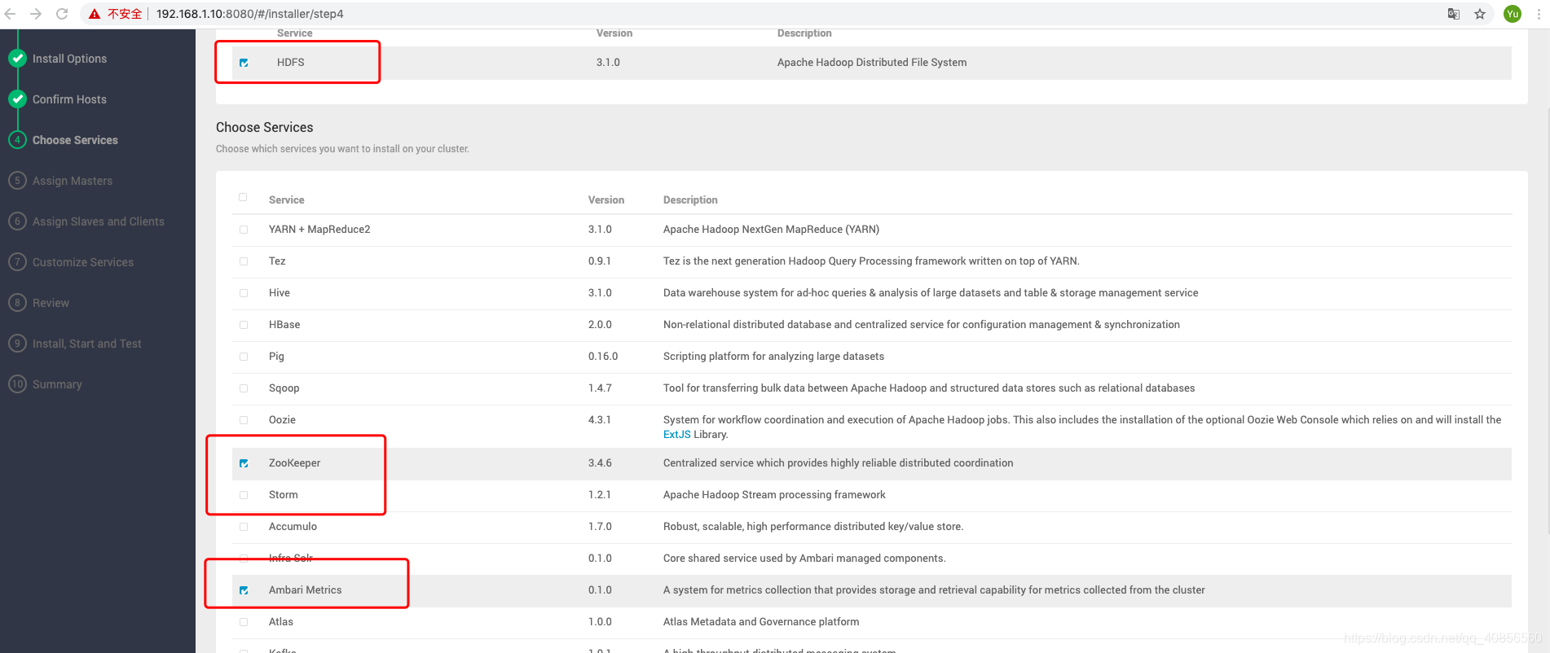Screen dimensions: 1550x653
Task: Go to Confirm Hosts step
Action: click(x=69, y=99)
